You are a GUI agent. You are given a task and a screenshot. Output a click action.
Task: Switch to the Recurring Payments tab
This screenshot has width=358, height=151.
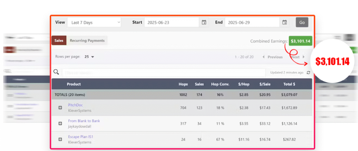pos(87,41)
